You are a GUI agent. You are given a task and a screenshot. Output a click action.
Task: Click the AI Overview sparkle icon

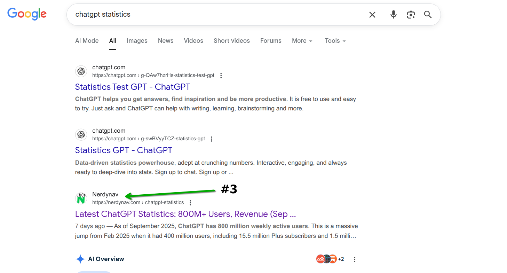coord(80,259)
